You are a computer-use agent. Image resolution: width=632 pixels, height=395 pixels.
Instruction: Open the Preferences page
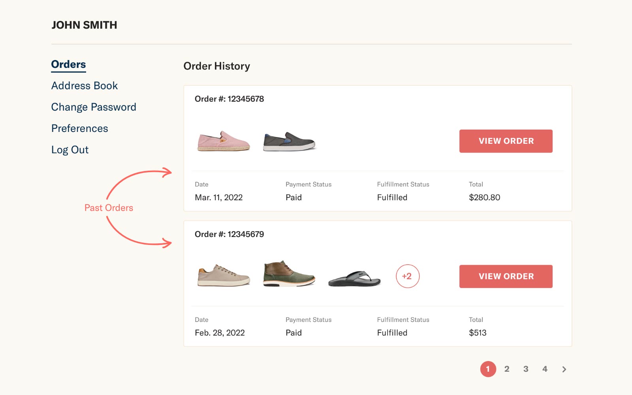(79, 128)
